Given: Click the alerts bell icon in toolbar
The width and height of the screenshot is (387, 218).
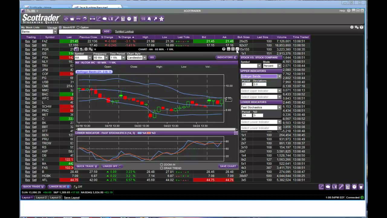Looking at the screenshot, I should pyautogui.click(x=149, y=19).
